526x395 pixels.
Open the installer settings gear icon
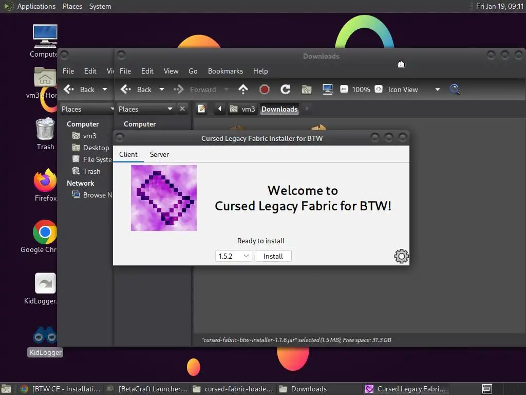point(401,256)
